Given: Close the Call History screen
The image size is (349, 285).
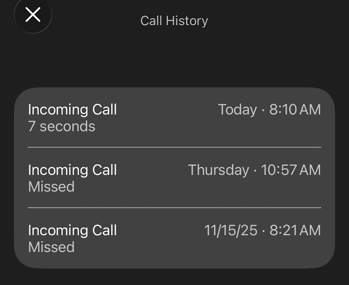Looking at the screenshot, I should [33, 15].
